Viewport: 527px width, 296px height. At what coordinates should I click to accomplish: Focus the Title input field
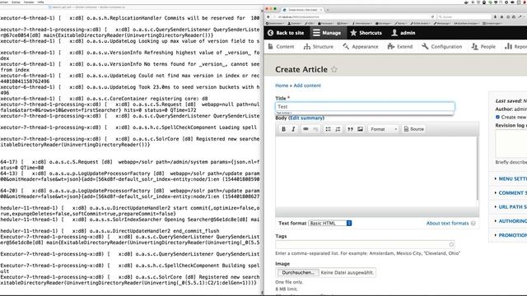365,107
